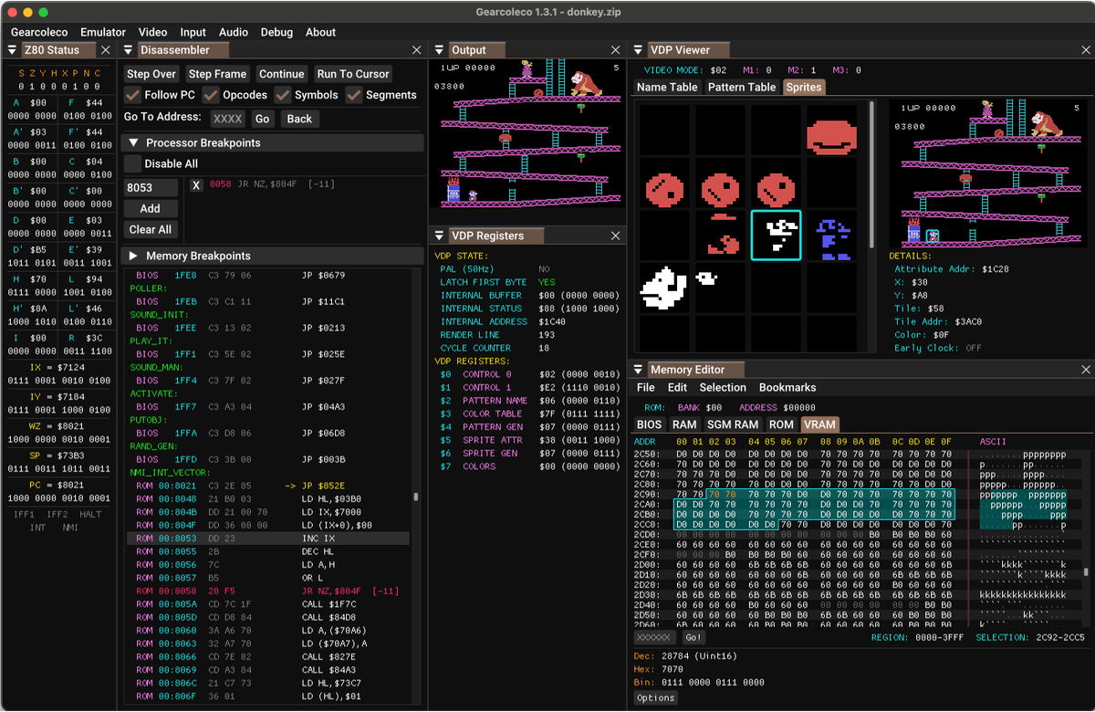Image resolution: width=1095 pixels, height=712 pixels.
Task: Close the Z80 Status panel
Action: pos(105,50)
